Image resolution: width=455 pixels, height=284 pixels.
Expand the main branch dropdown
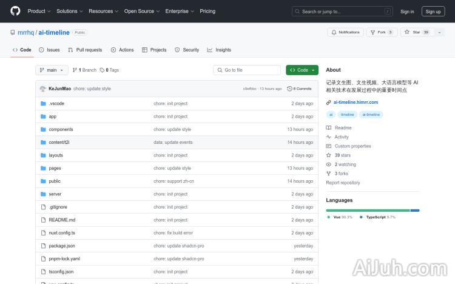[x=51, y=70]
